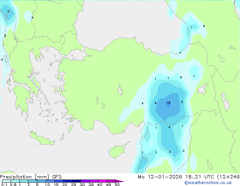
Task: Click the '50' legend scale label
Action: (x=117, y=184)
